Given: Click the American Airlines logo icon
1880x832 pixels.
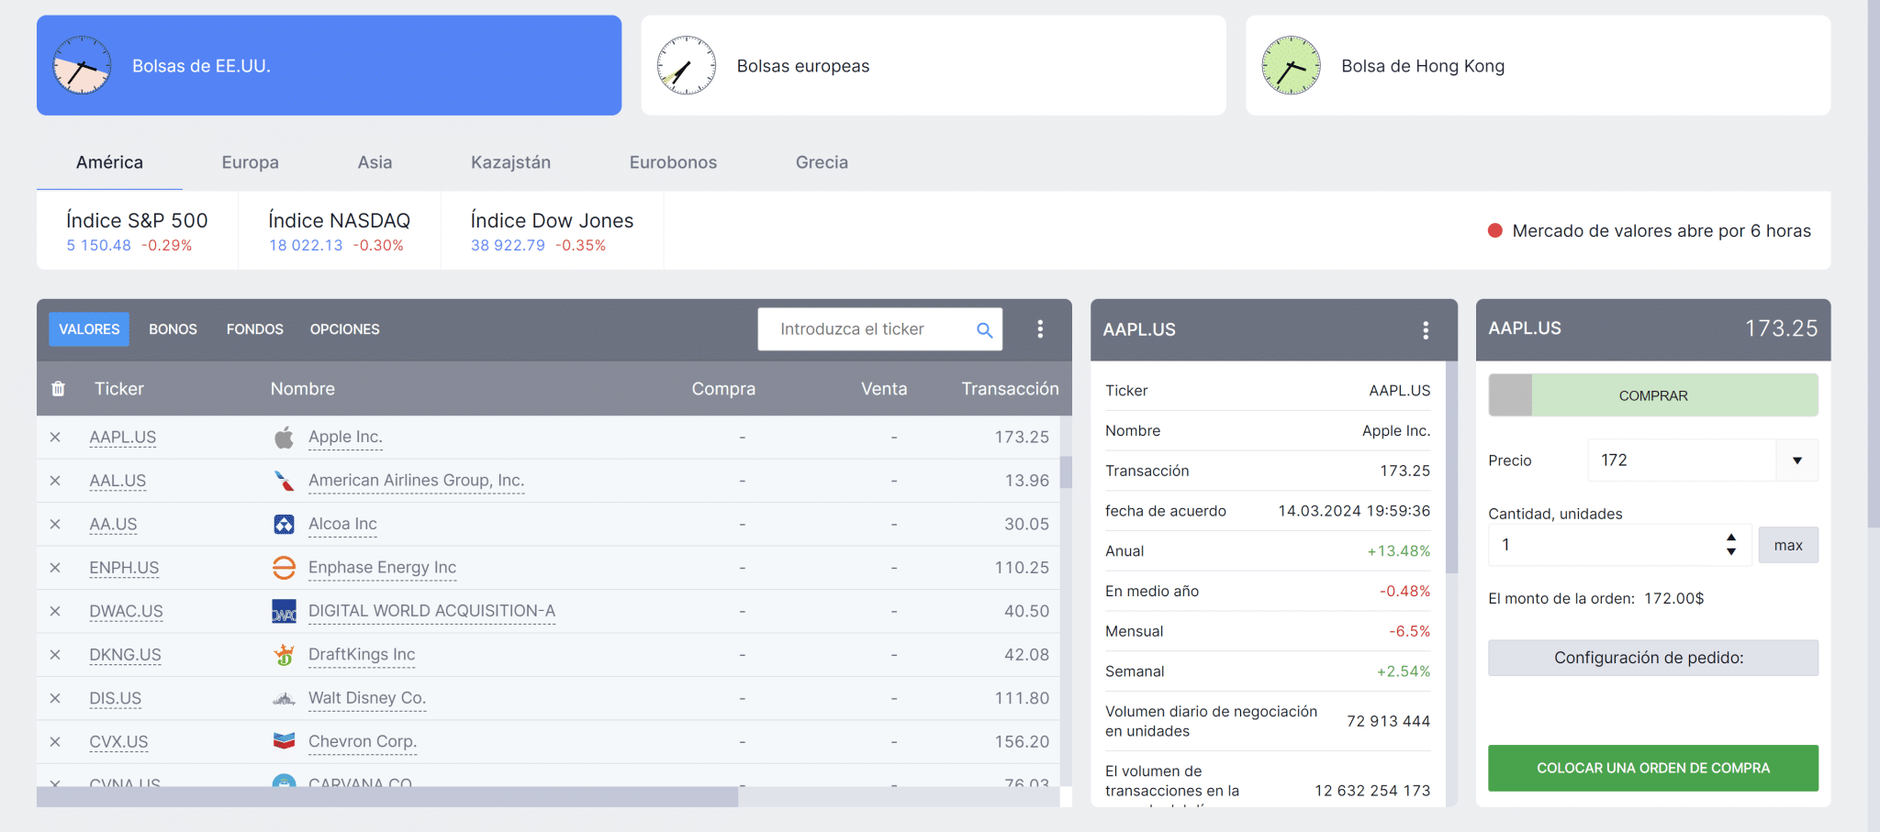Looking at the screenshot, I should point(285,481).
